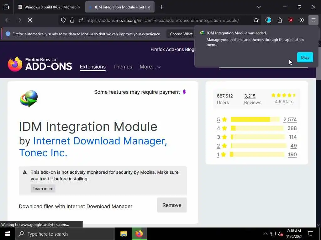The image size is (321, 240).
Task: Bookmark this page with star icon
Action: tap(256, 20)
